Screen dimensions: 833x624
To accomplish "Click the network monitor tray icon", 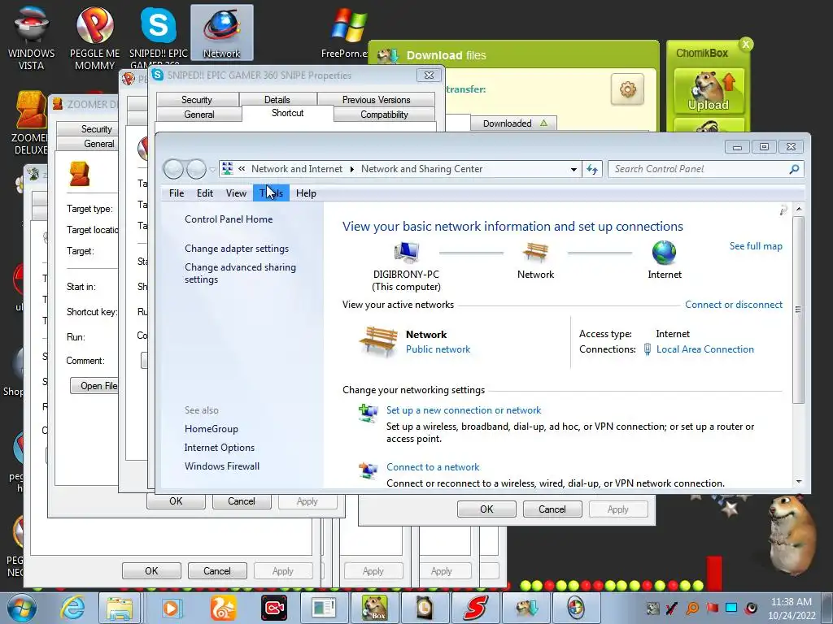I will (731, 608).
